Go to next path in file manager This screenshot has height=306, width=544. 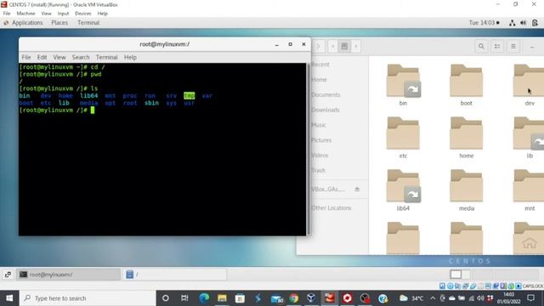point(356,46)
